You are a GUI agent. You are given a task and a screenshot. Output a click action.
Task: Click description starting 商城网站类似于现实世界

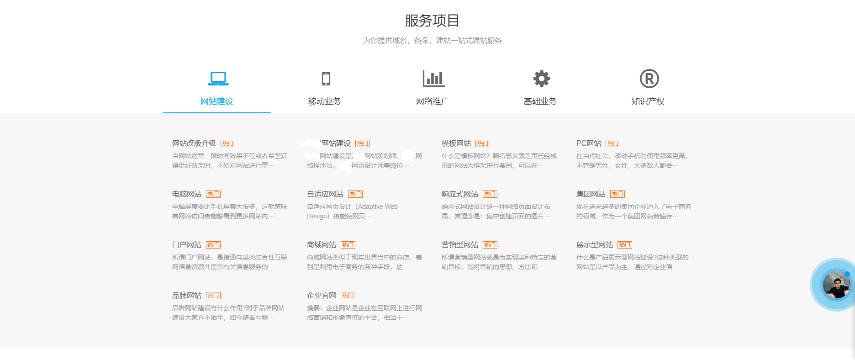(x=364, y=262)
